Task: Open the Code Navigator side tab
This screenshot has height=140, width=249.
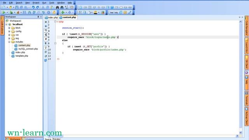Action: [247, 26]
